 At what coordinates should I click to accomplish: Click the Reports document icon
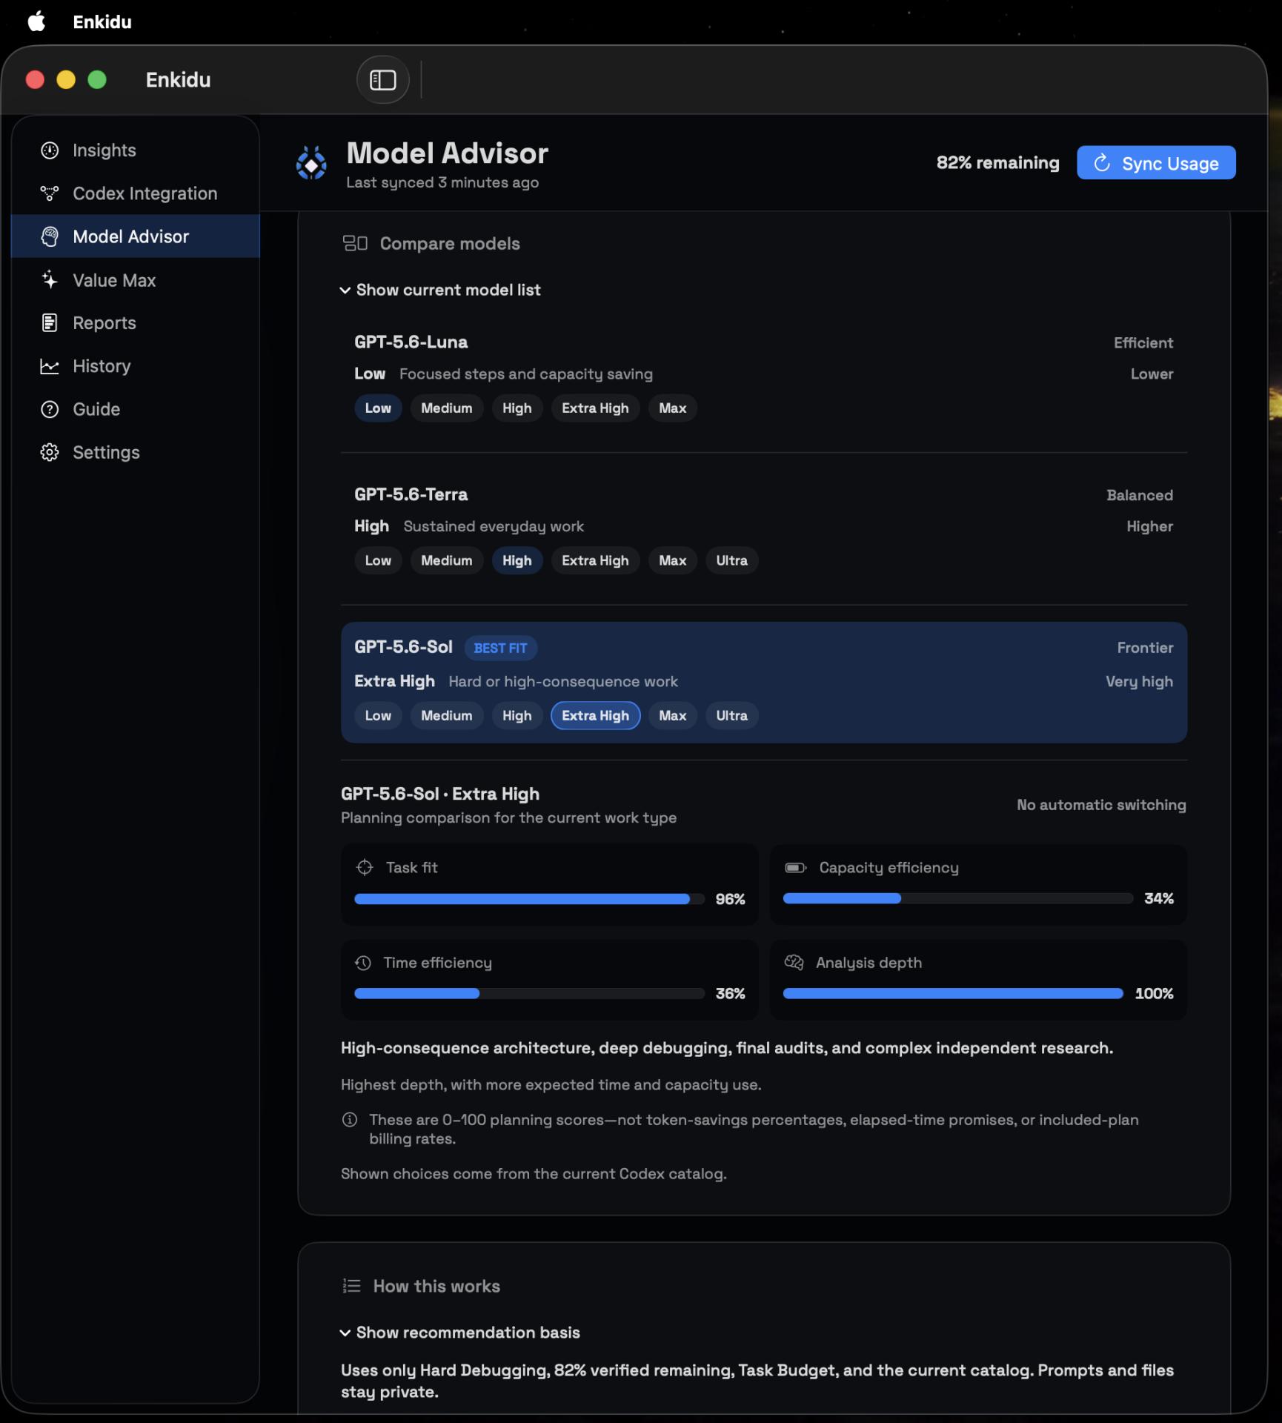coord(50,323)
